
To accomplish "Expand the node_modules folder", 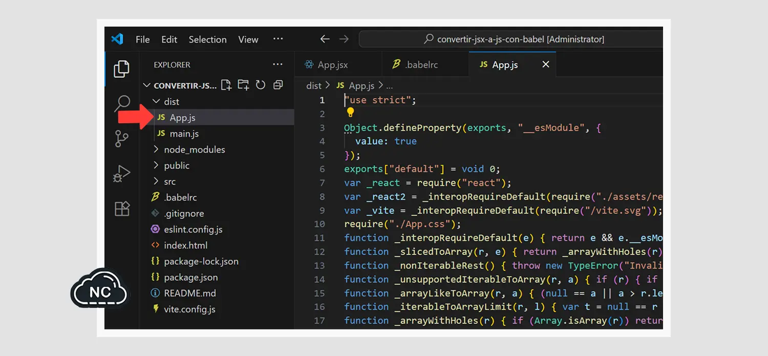I will click(194, 149).
